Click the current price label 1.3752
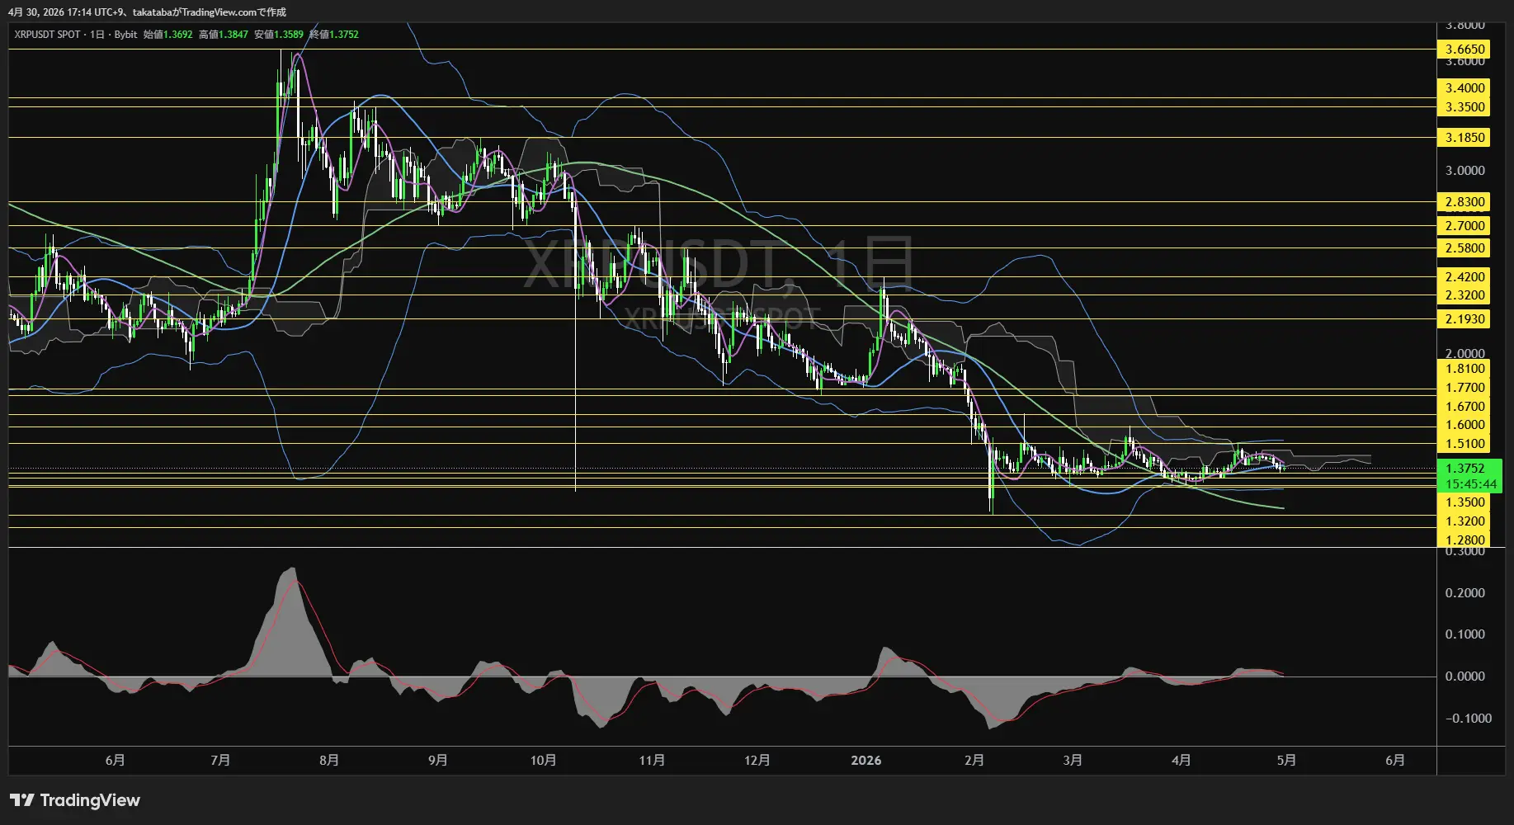 point(1464,468)
